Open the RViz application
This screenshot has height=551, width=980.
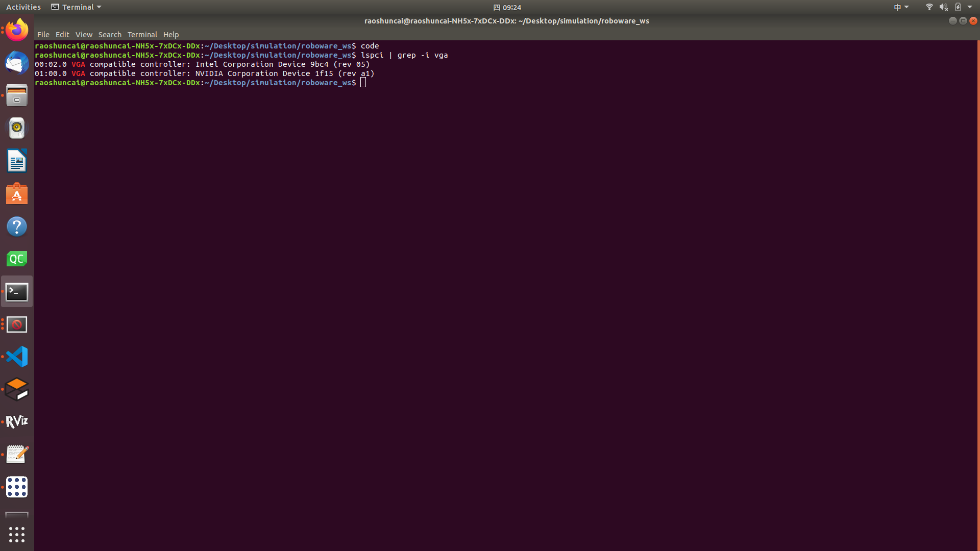pos(17,421)
